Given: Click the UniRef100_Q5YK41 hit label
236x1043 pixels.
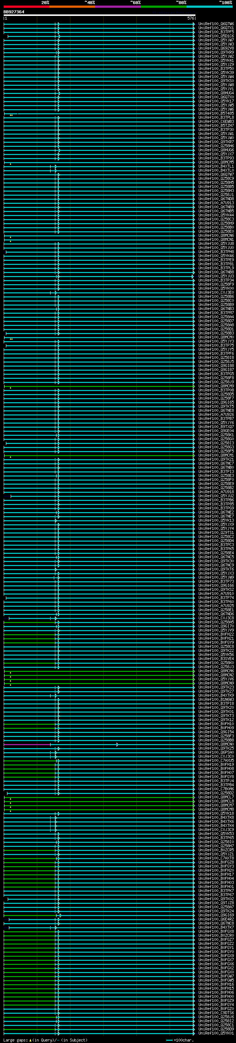Looking at the screenshot, I should pyautogui.click(x=216, y=60).
